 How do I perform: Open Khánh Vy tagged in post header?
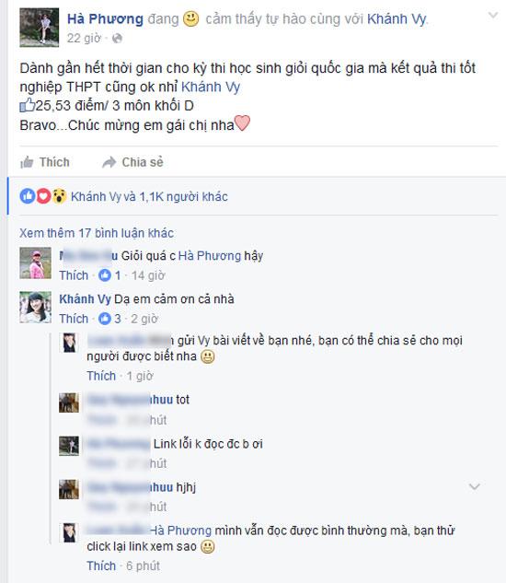tap(397, 18)
